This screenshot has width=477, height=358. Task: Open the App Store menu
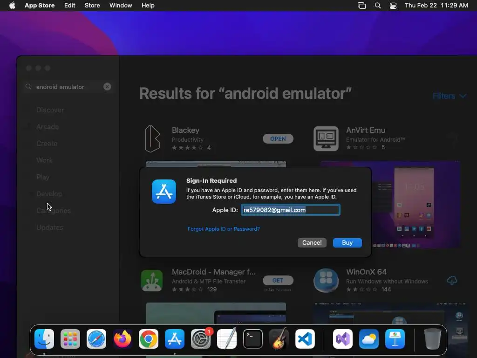tap(40, 6)
